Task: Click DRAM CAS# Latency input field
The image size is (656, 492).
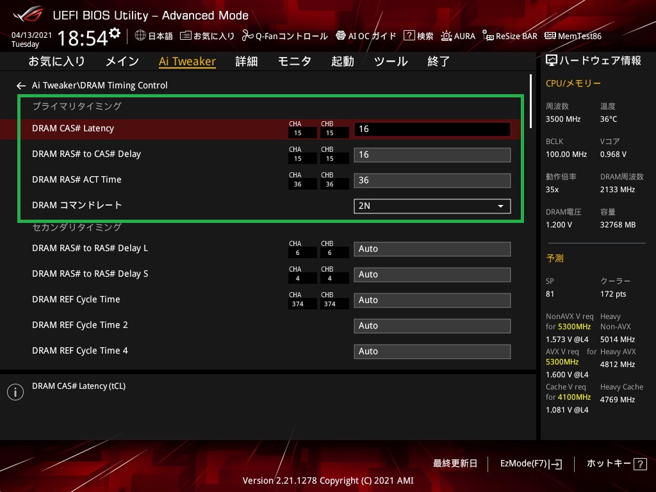Action: 432,129
